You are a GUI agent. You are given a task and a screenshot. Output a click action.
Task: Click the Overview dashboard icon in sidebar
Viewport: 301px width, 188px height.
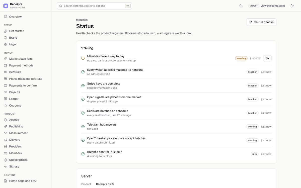click(x=6, y=17)
